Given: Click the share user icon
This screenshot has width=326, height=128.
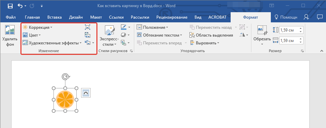Looking at the screenshot, I should pyautogui.click(x=306, y=17).
